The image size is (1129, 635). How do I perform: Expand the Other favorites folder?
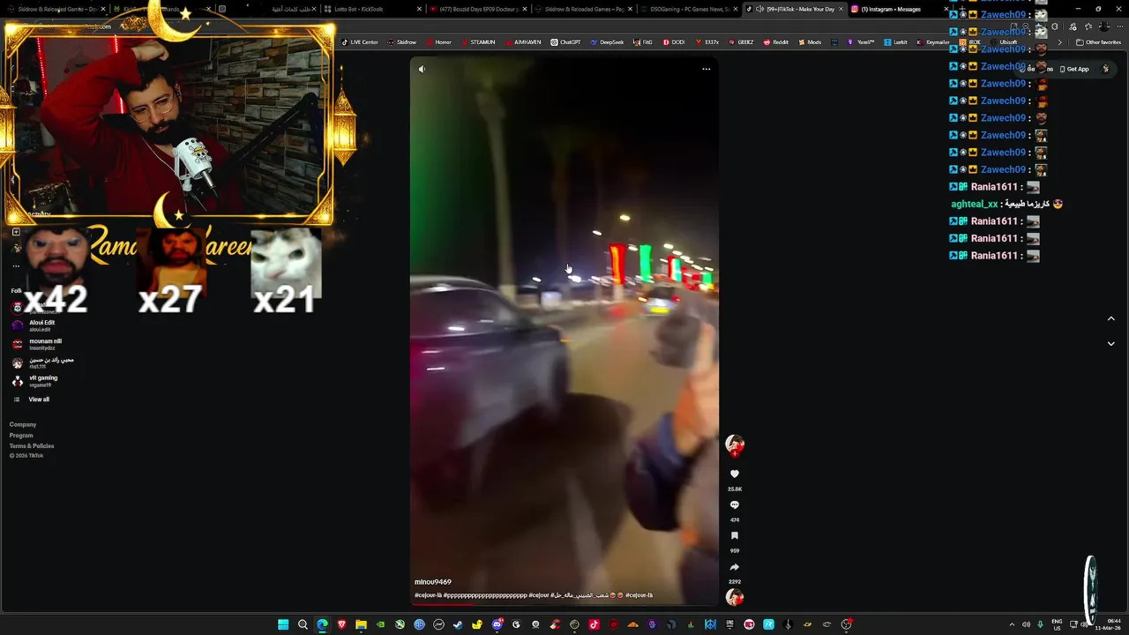point(1098,42)
